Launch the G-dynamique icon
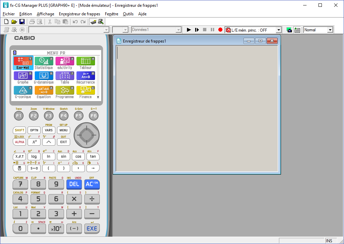The height and width of the screenshot is (244, 344). tap(44, 78)
